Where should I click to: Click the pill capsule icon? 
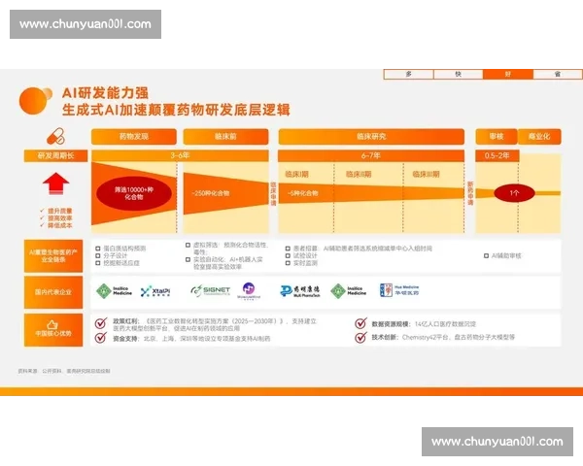pos(55,136)
